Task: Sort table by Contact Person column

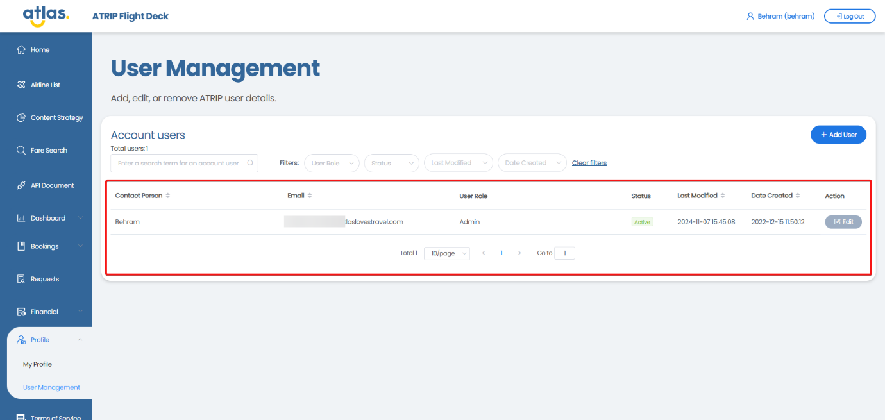Action: 167,196
